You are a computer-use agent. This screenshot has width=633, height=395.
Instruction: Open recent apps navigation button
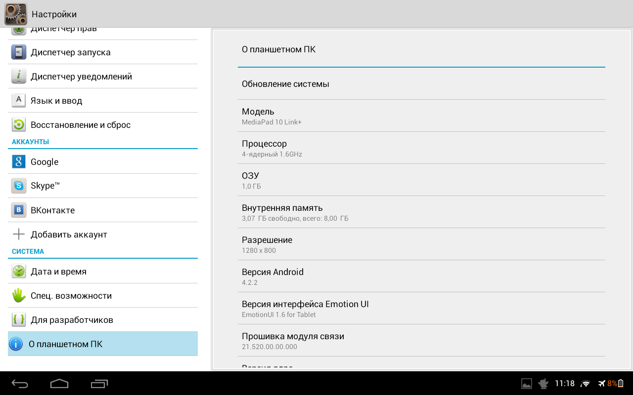point(99,384)
